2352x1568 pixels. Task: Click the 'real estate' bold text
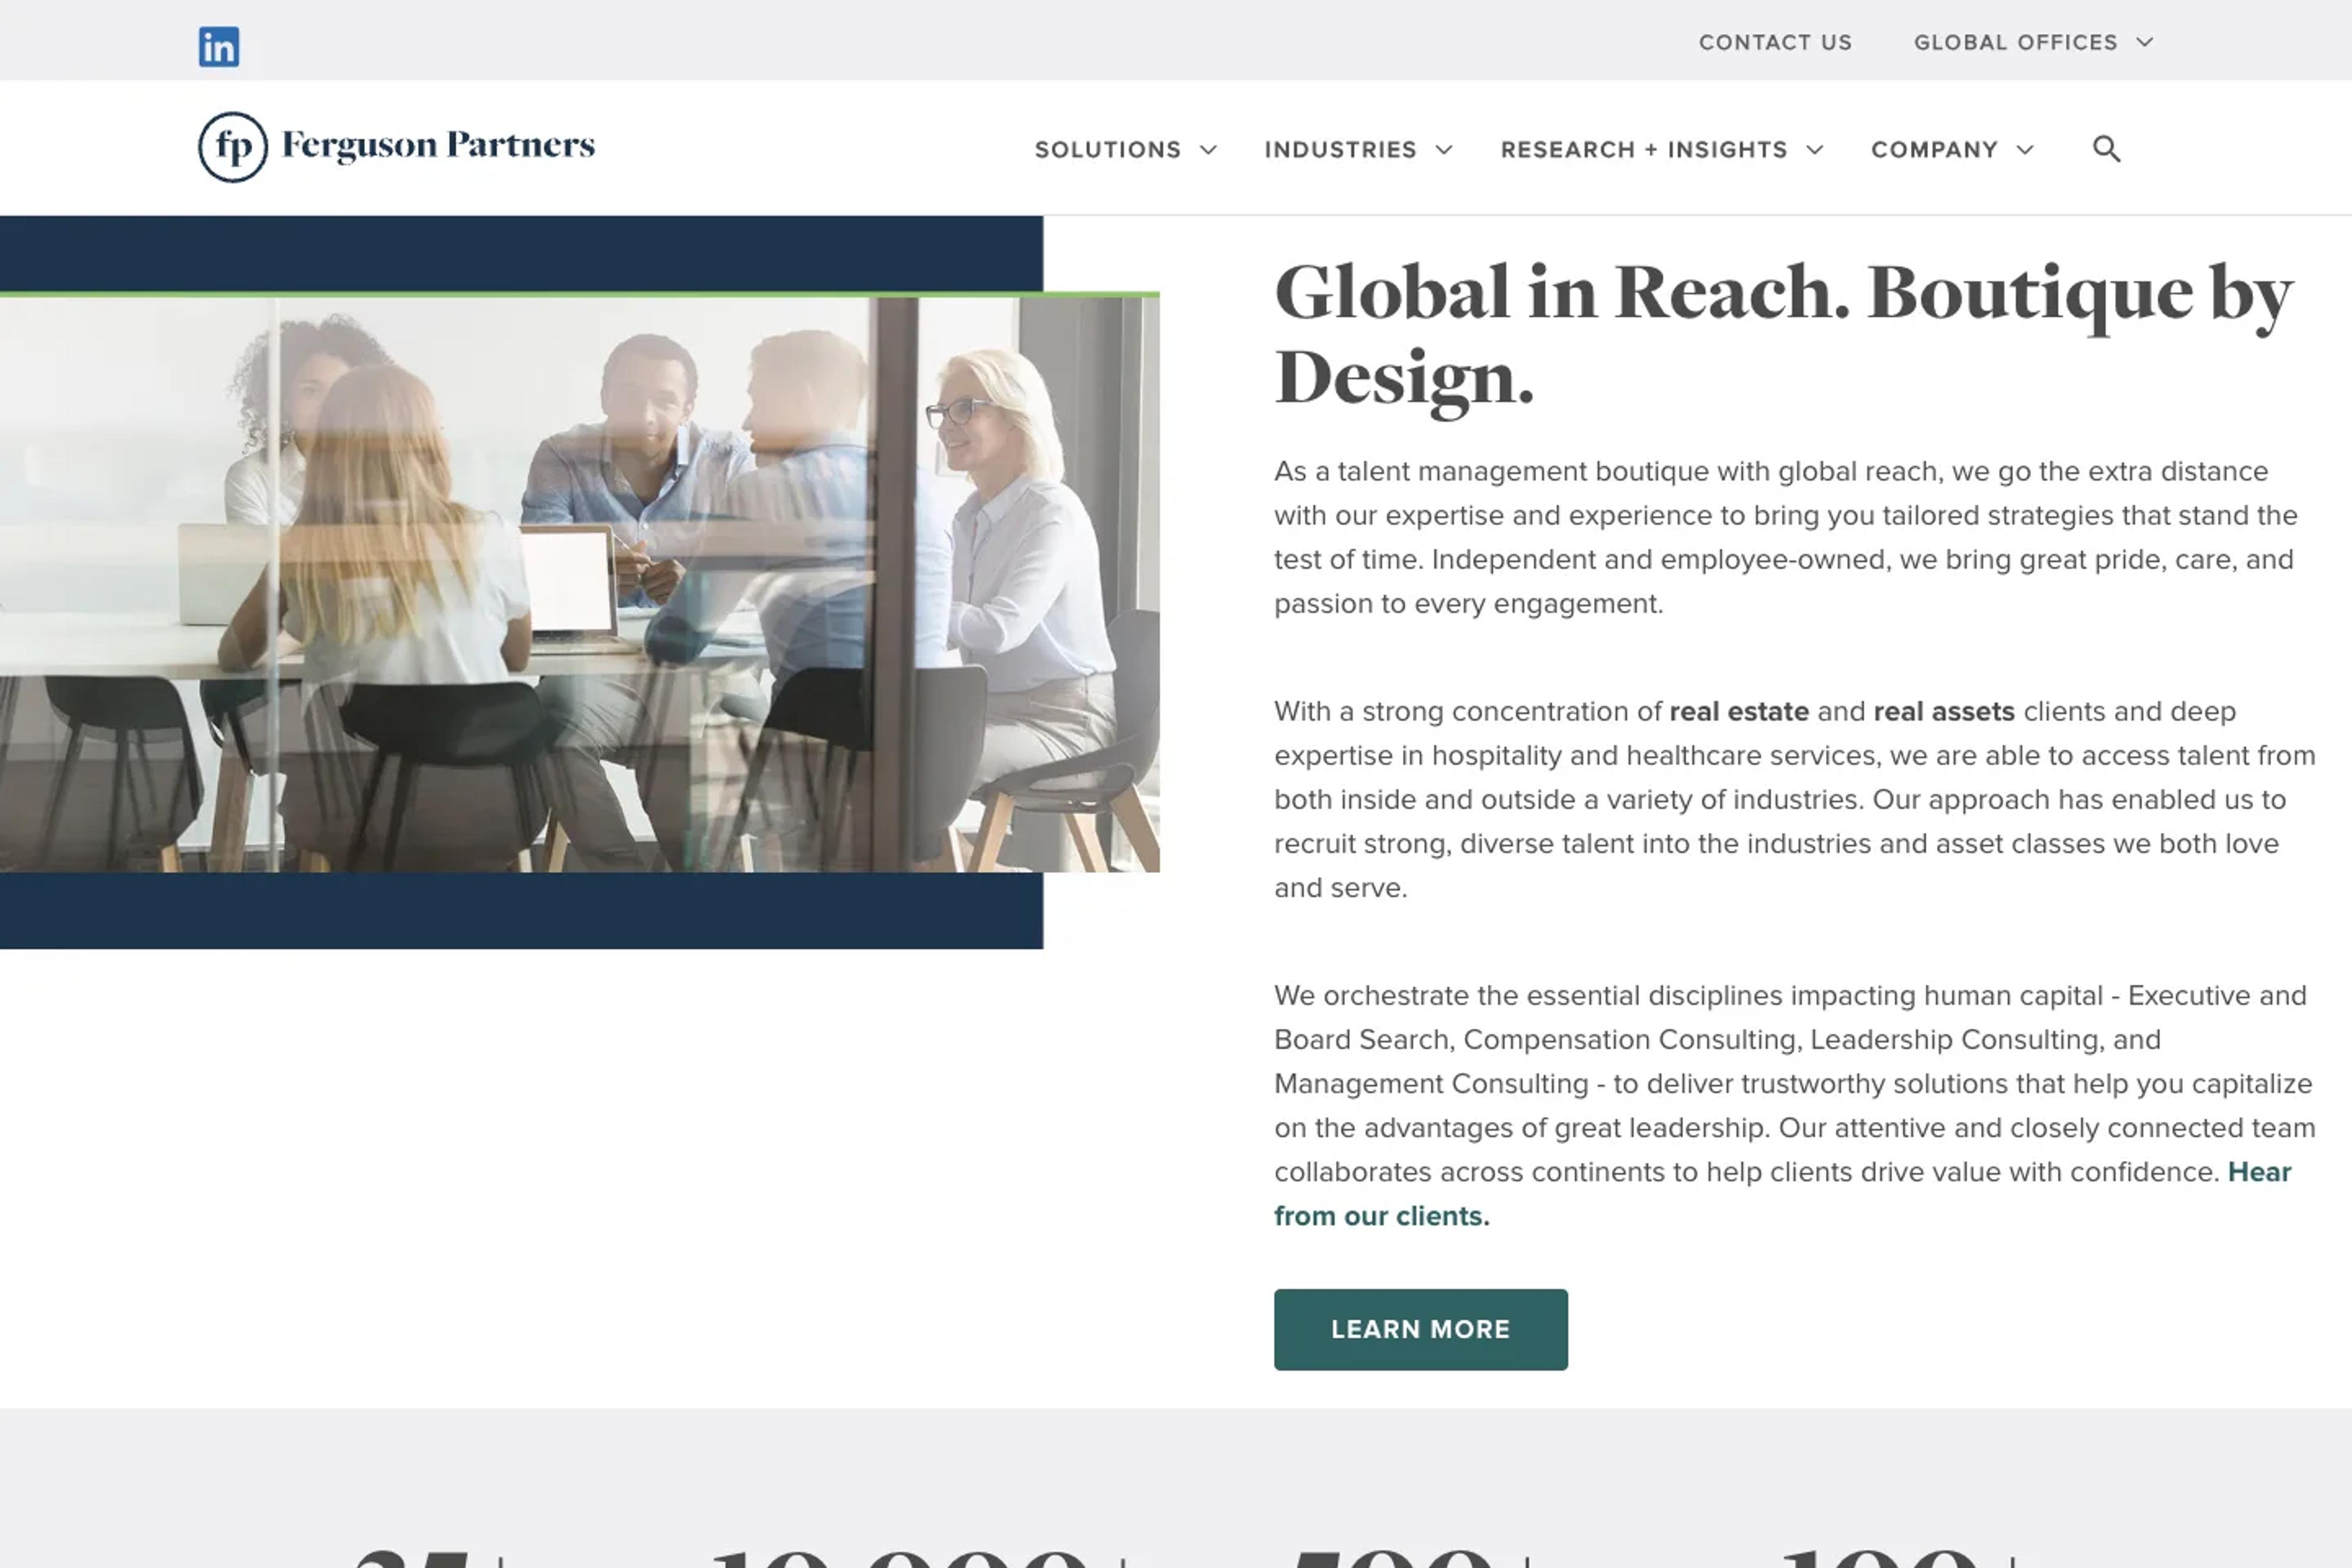(1739, 711)
